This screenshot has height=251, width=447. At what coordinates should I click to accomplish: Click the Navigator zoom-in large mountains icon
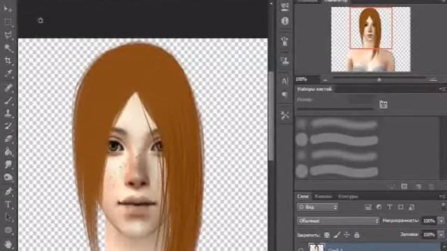tap(433, 79)
